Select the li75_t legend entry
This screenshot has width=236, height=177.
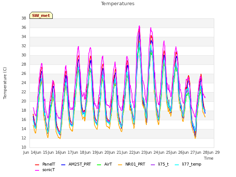(160, 164)
